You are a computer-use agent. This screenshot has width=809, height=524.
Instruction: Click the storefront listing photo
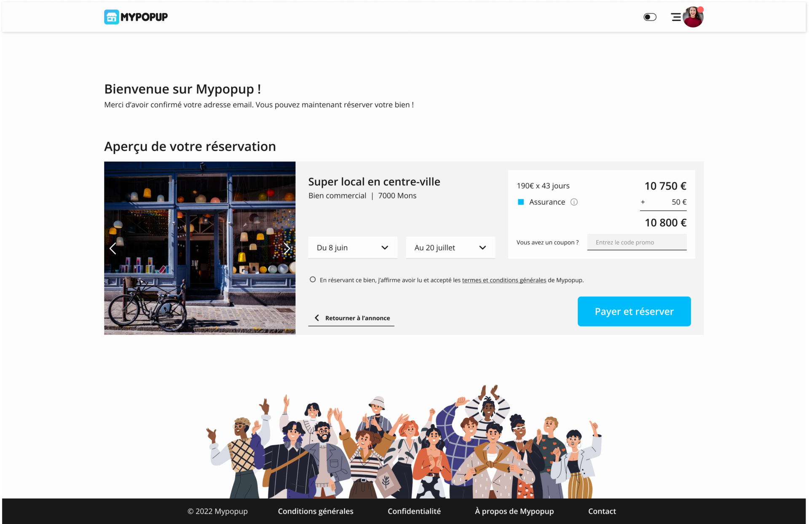(x=200, y=248)
